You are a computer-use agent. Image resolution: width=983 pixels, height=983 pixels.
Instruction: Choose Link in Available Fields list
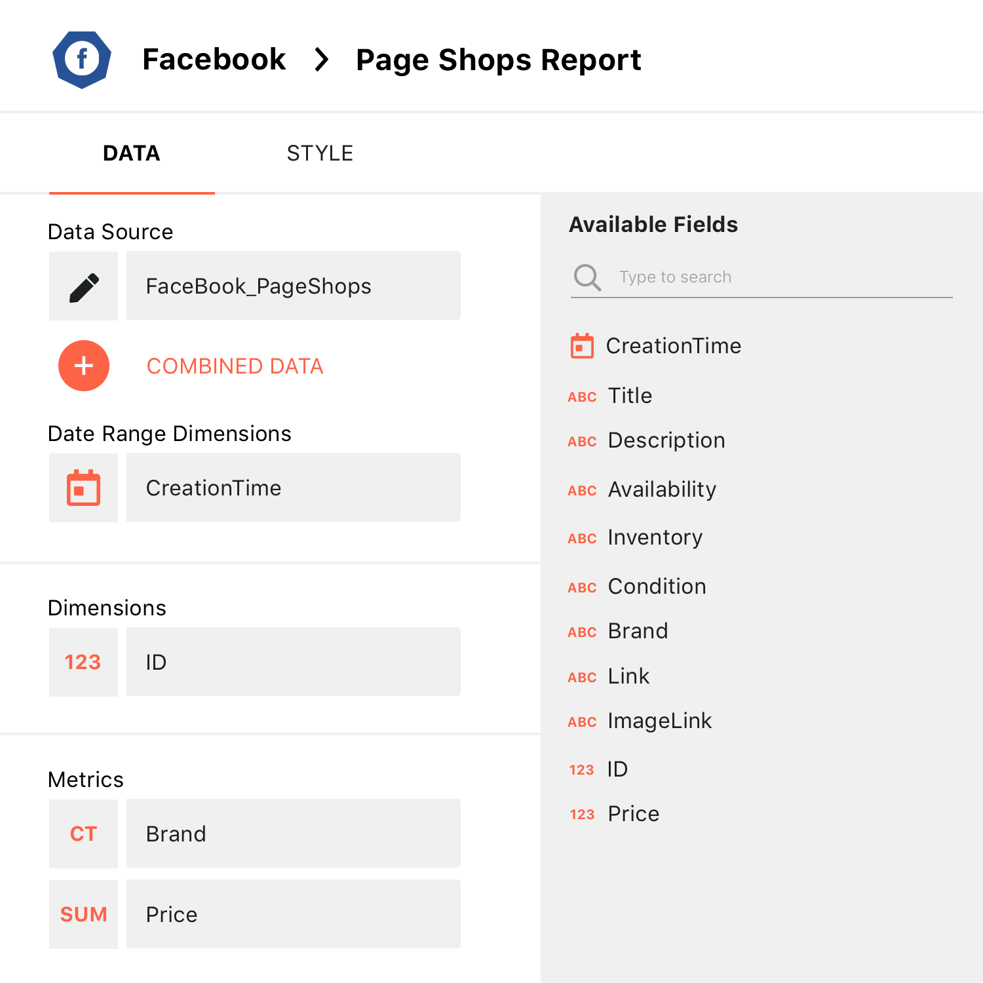click(629, 676)
